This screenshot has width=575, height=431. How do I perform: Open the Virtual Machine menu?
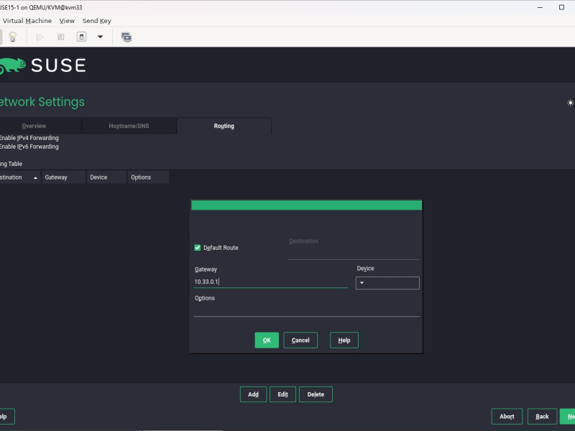click(27, 21)
